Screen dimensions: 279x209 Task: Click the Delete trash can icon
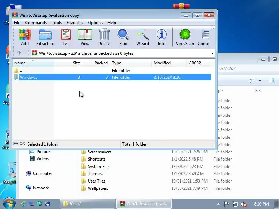(x=104, y=37)
